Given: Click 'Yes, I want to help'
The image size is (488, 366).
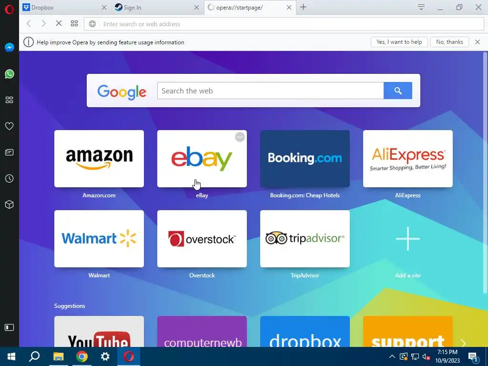Looking at the screenshot, I should (399, 42).
